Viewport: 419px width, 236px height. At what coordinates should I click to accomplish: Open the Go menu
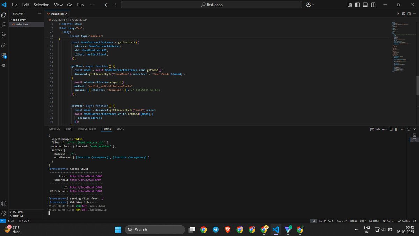point(69,5)
